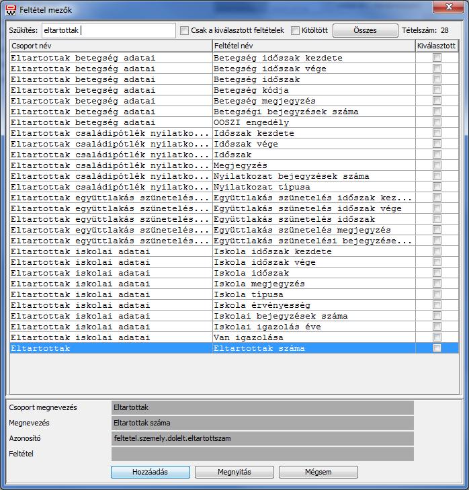Check the box for OOSZI engedély row
The height and width of the screenshot is (490, 469).
point(437,122)
